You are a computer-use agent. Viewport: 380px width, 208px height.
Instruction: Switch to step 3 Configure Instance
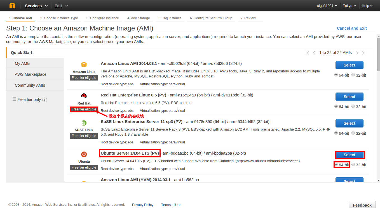pyautogui.click(x=103, y=18)
